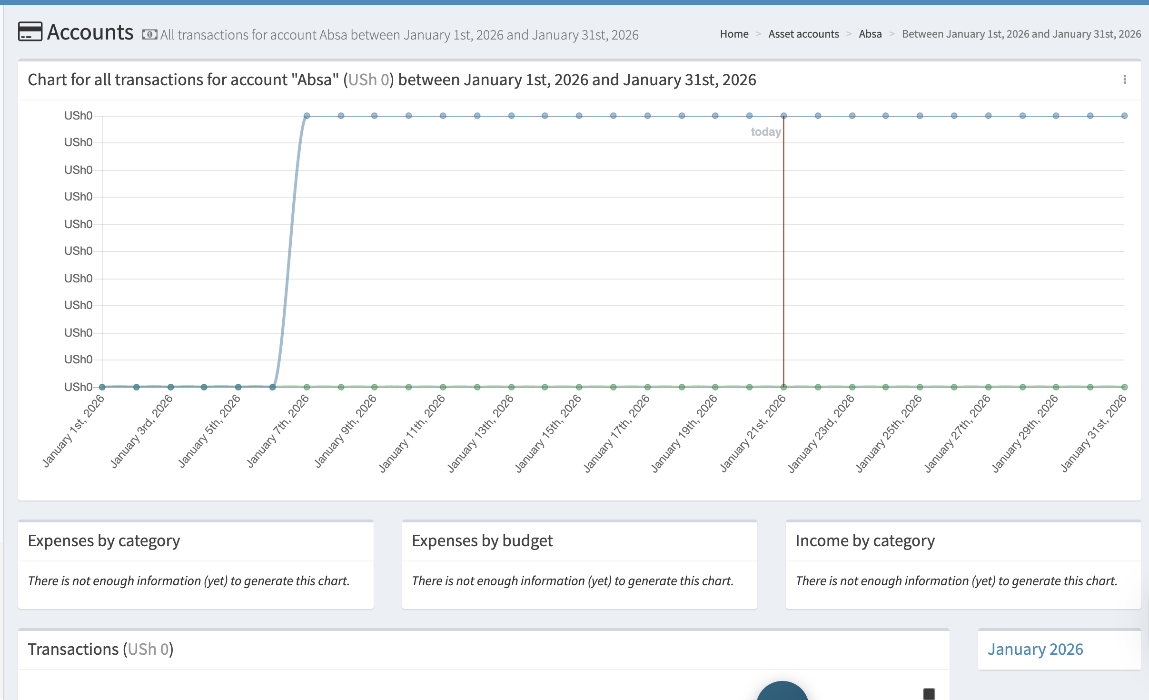
Task: Click the credit card Accounts icon
Action: tap(30, 32)
